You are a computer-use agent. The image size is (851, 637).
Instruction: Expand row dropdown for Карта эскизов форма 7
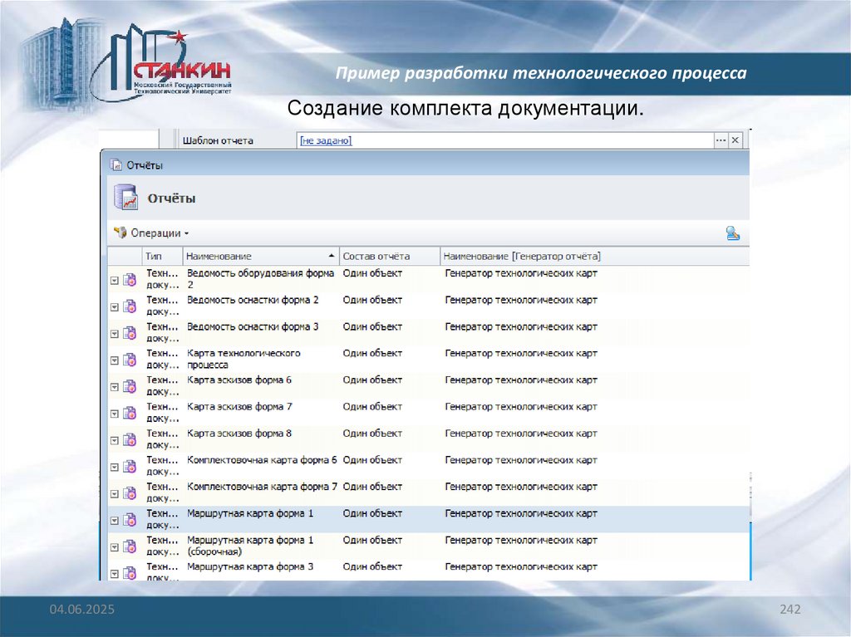(x=115, y=413)
